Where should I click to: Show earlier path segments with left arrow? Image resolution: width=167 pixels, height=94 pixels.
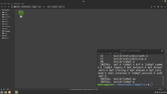12,7
